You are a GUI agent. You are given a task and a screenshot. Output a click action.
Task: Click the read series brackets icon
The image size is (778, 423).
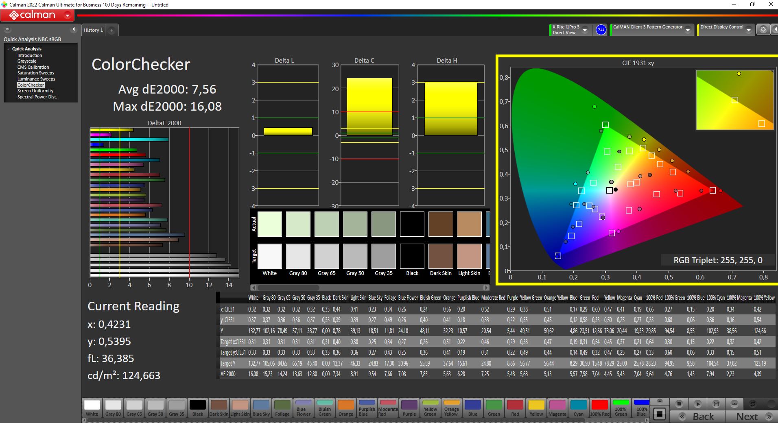point(716,404)
